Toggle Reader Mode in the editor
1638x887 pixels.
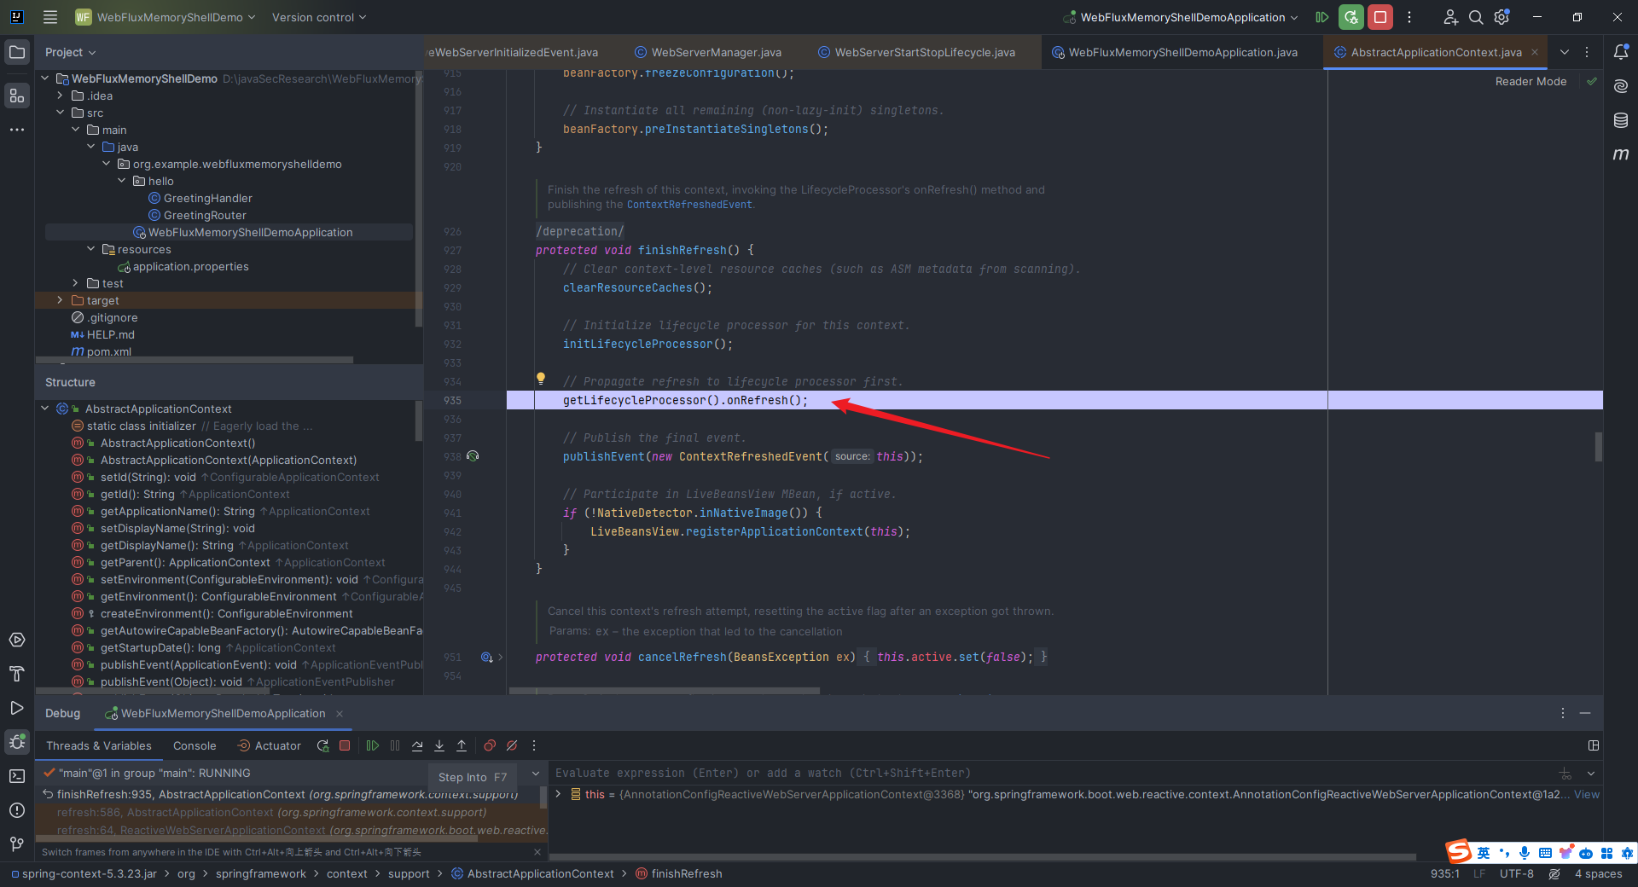1531,82
